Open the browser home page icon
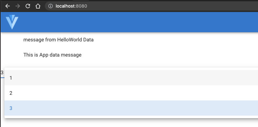This screenshot has width=258, height=127. pyautogui.click(x=38, y=6)
